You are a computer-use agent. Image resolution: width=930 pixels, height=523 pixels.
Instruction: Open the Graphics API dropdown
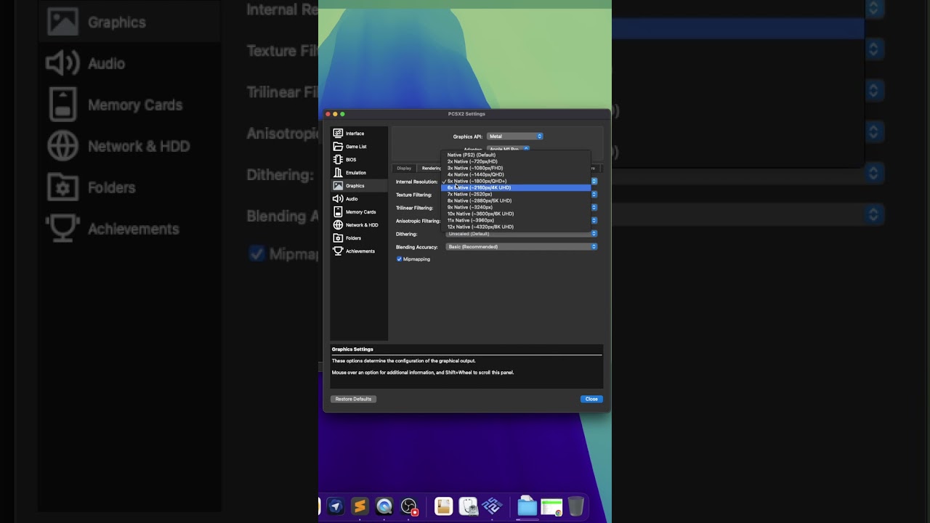(x=514, y=137)
